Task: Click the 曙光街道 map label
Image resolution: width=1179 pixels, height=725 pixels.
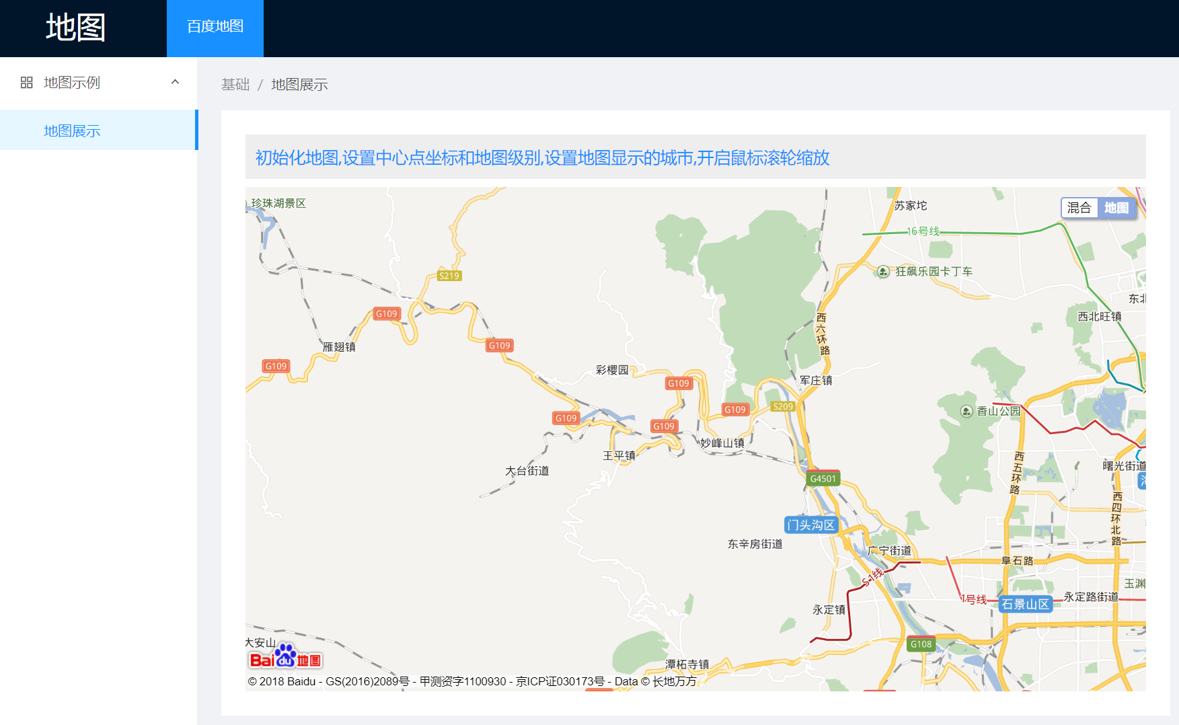Action: [1124, 465]
